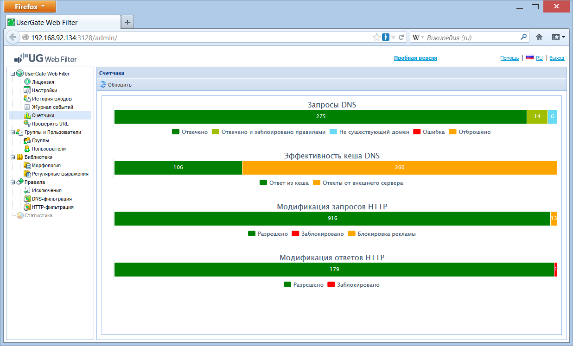Click the reload page icon in address bar
This screenshot has width=573, height=346.
click(x=402, y=37)
